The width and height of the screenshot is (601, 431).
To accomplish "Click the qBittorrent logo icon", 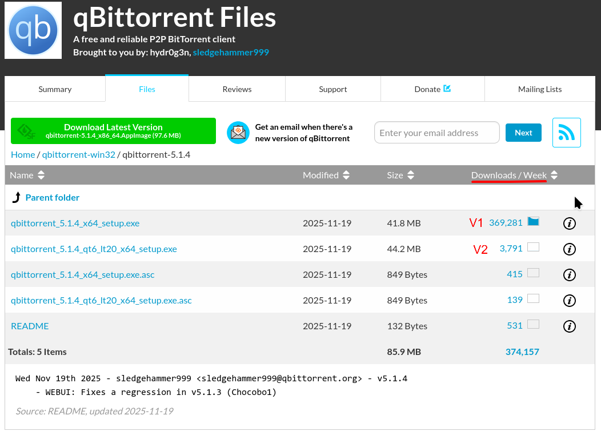I will (x=33, y=30).
